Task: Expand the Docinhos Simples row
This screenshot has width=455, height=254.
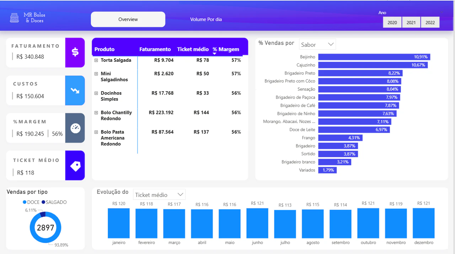Action: pyautogui.click(x=96, y=93)
